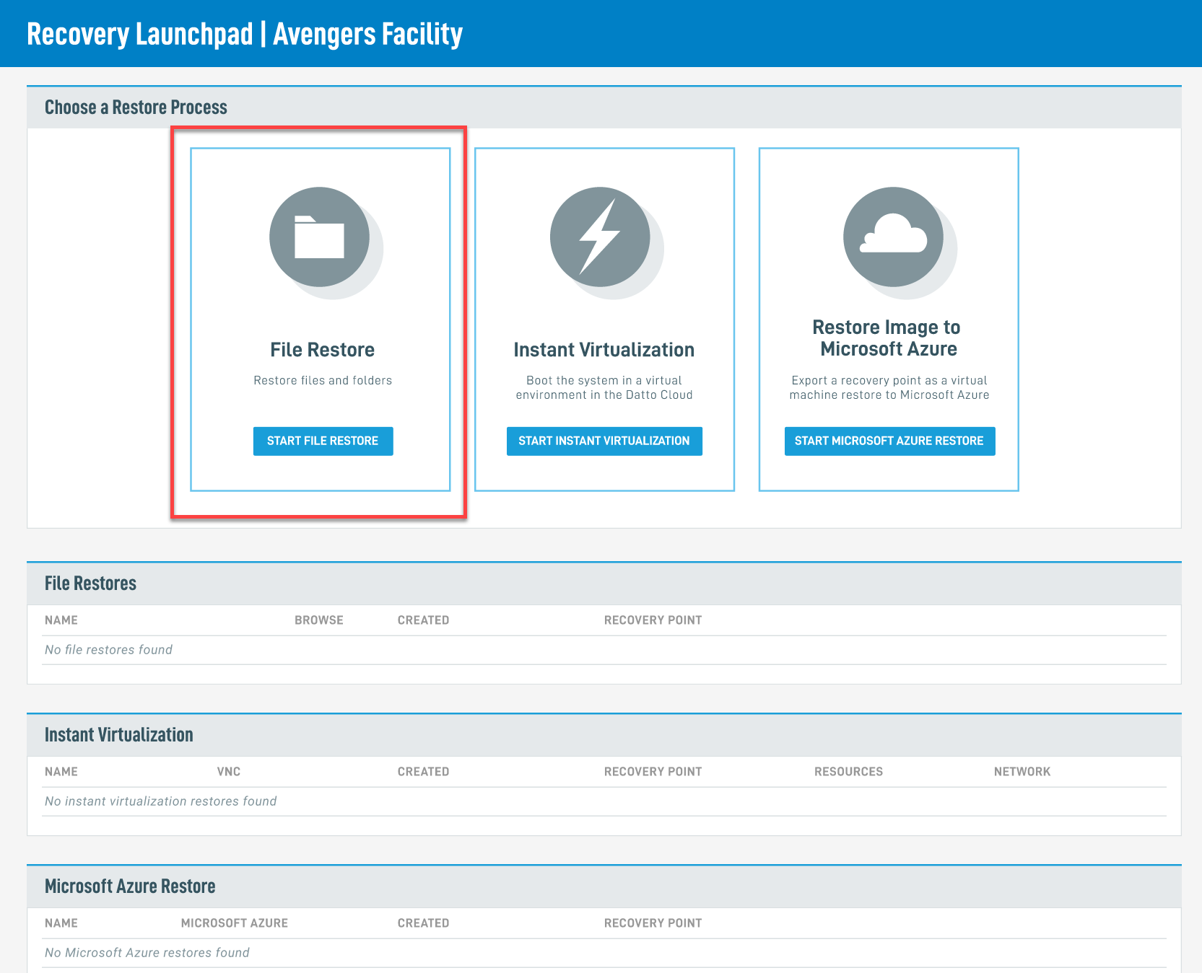The image size is (1202, 973).
Task: Click the Network column header
Action: [1022, 772]
